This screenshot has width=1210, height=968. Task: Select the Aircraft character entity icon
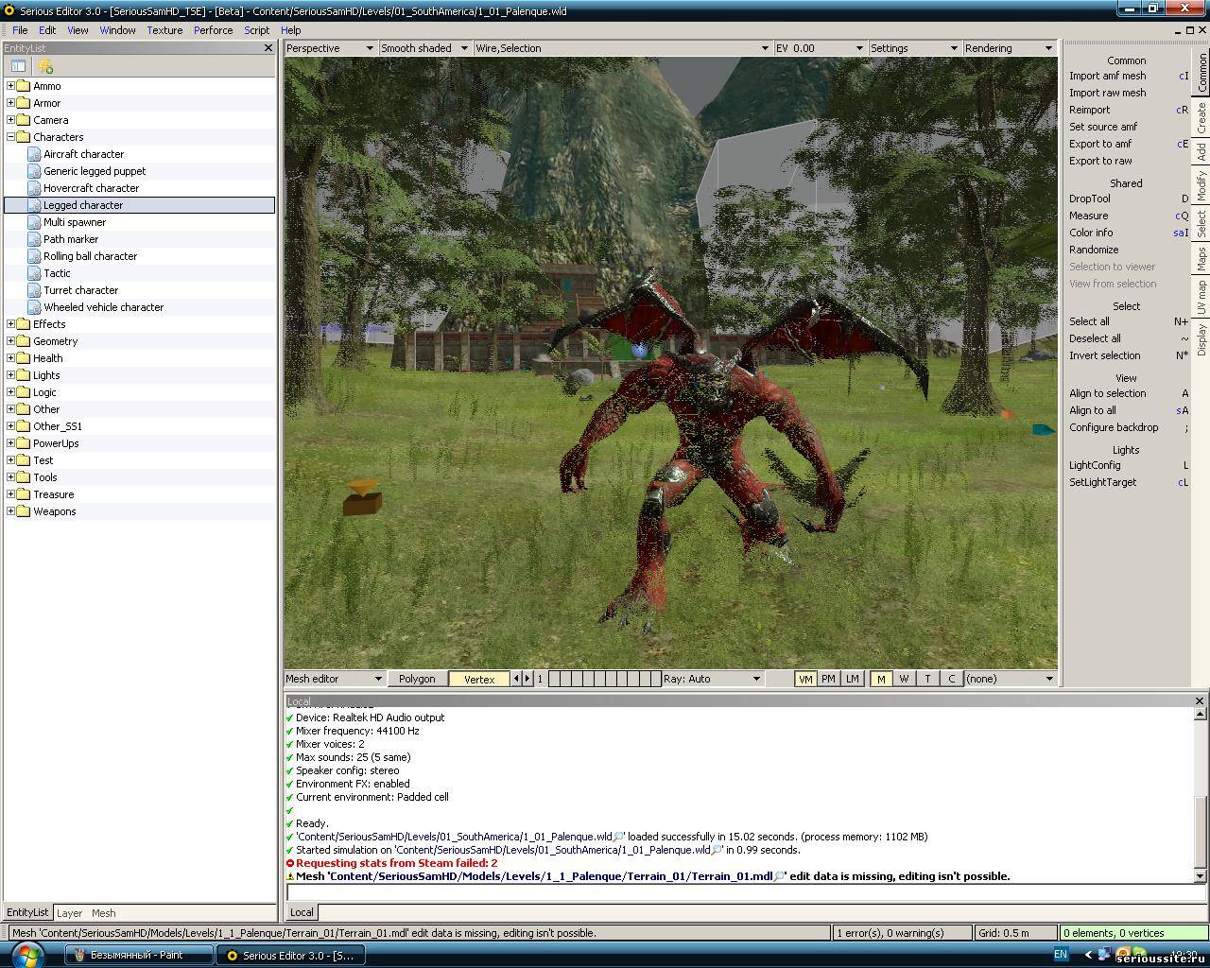click(x=34, y=154)
